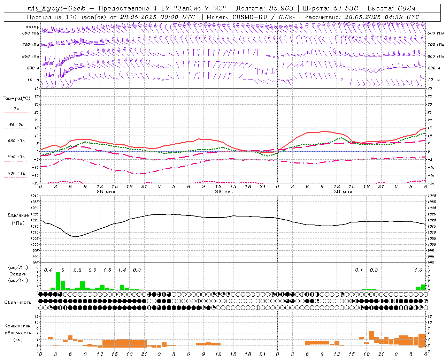Click the 'Долгота: 85.963' header field
The width and height of the screenshot is (446, 357).
(x=265, y=8)
